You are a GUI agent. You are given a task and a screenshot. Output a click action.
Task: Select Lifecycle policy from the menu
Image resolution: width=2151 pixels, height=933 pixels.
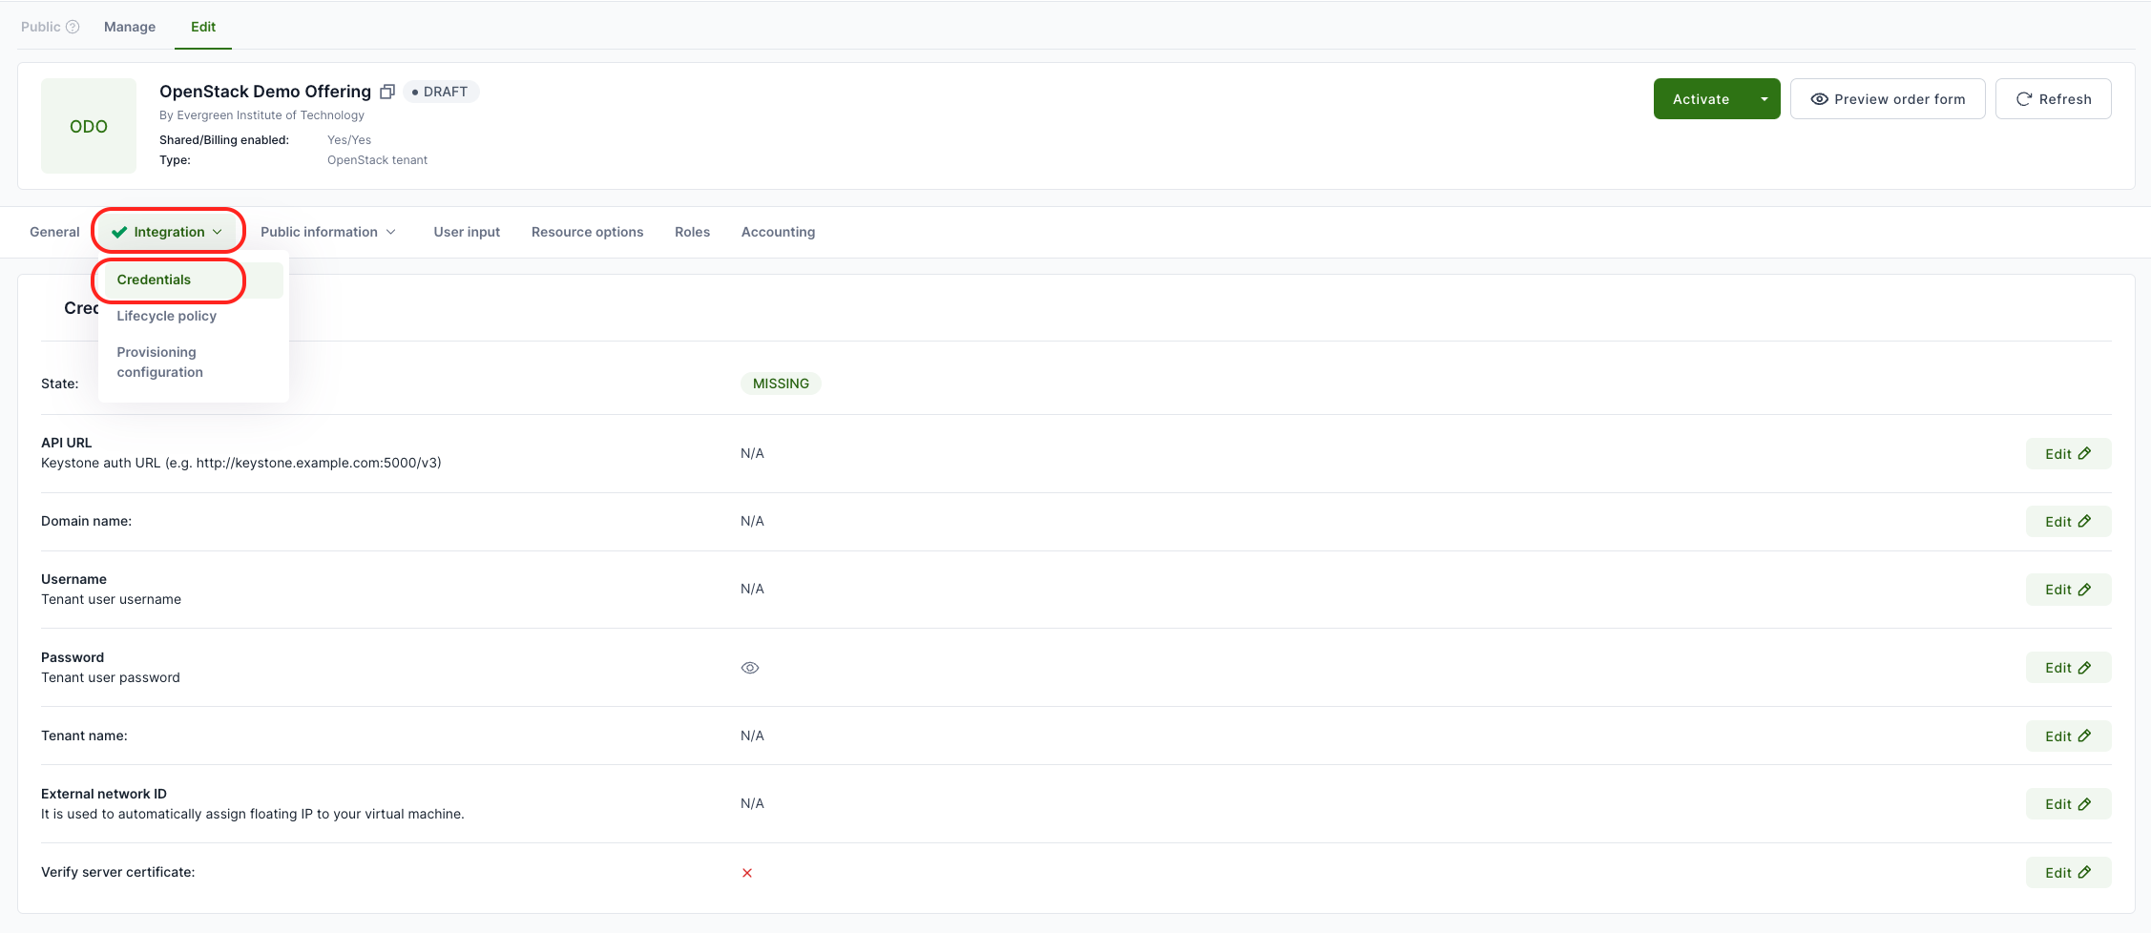(167, 316)
